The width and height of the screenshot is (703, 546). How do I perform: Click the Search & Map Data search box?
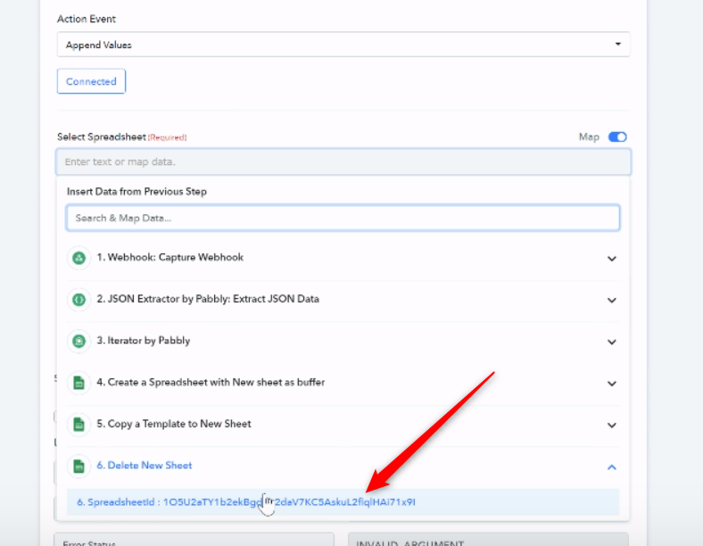[343, 218]
